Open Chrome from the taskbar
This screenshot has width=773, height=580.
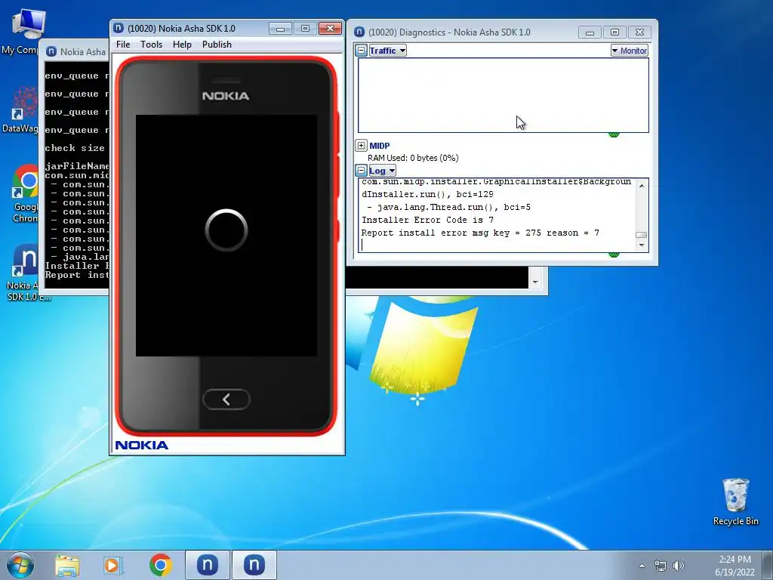click(x=160, y=565)
